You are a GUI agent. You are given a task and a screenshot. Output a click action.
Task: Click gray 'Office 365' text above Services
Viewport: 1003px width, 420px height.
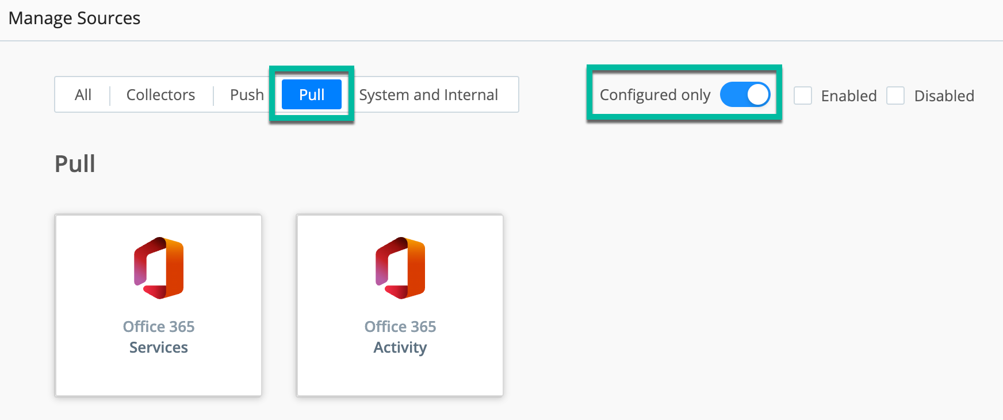159,327
